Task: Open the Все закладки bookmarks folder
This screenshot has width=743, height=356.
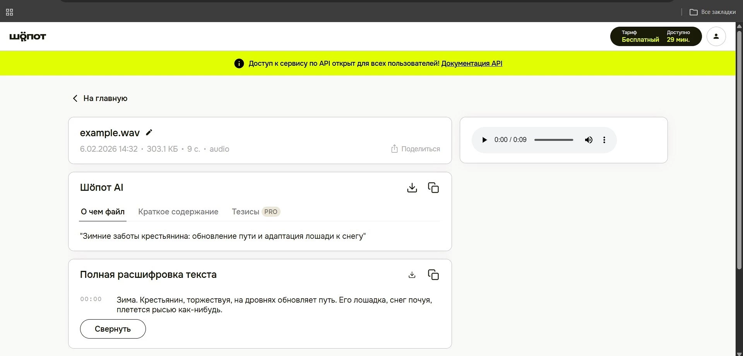Action: click(712, 12)
